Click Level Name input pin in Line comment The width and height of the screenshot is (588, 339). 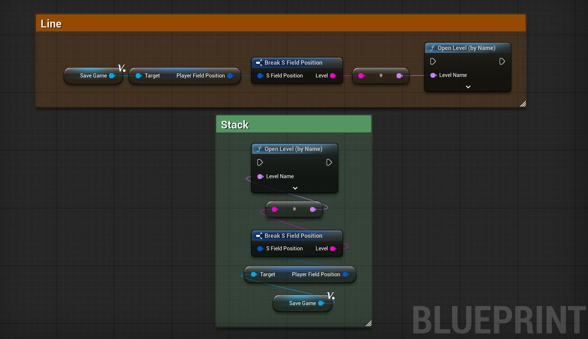pos(433,75)
